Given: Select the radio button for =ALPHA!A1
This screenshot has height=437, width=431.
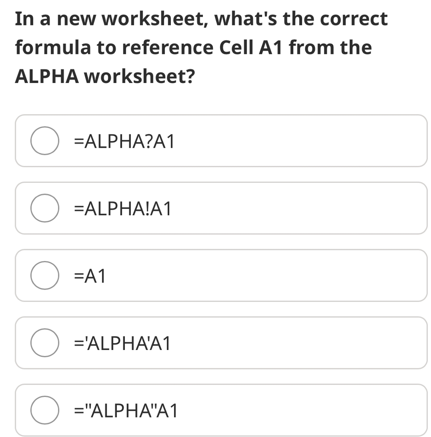Looking at the screenshot, I should (44, 208).
